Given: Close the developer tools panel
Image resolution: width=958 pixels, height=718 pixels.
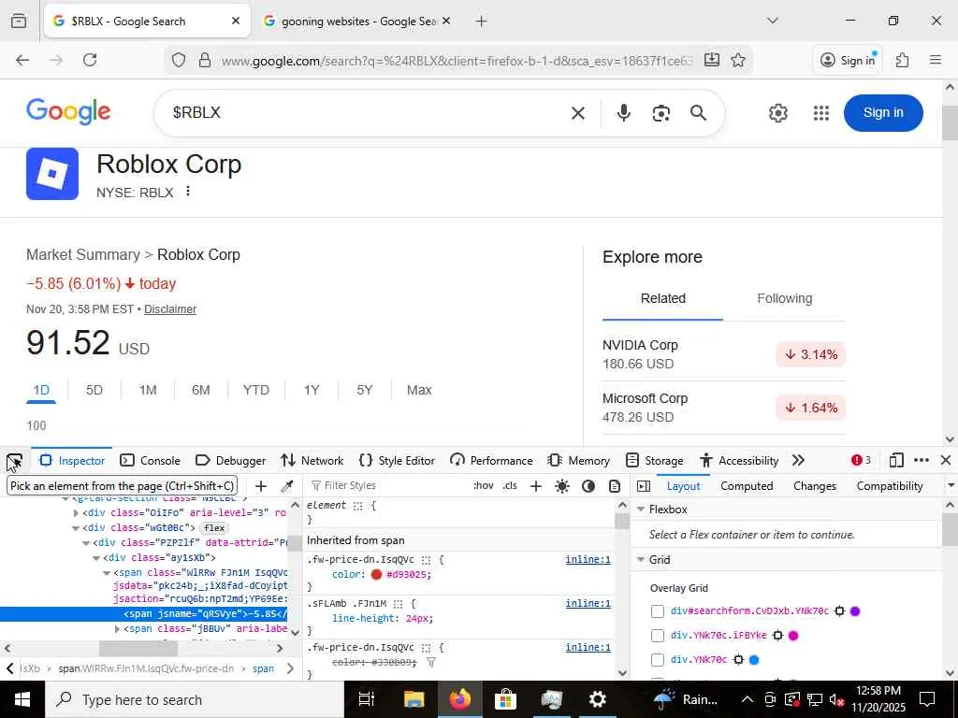Looking at the screenshot, I should coord(946,460).
